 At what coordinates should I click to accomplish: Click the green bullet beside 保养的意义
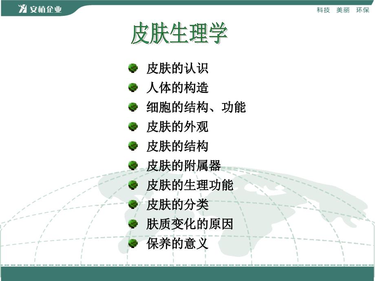pyautogui.click(x=133, y=244)
